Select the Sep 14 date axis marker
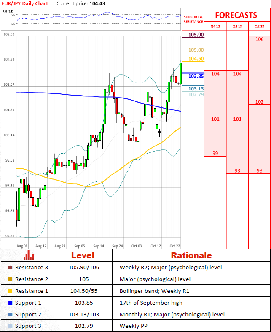 (x=99, y=246)
